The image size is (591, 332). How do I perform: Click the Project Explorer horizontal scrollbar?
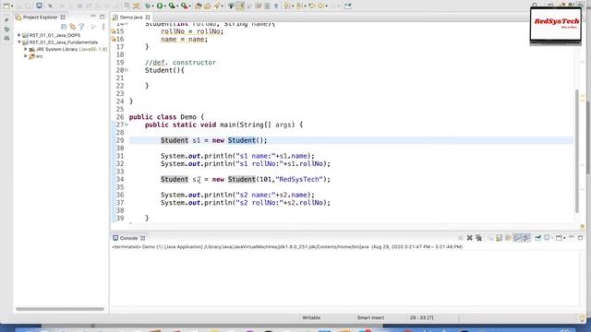(60, 309)
